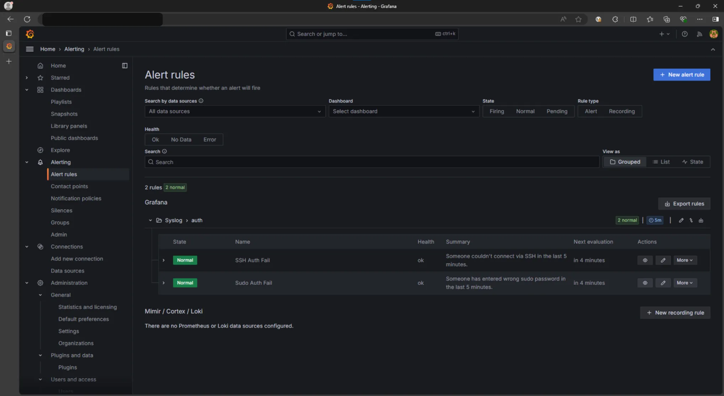Screen dimensions: 724x396
Task: Open the Select dashboard dropdown
Action: click(404, 111)
